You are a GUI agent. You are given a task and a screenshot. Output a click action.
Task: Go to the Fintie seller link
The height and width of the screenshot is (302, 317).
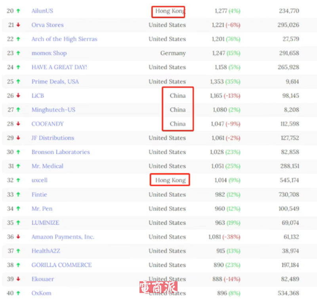coord(39,194)
